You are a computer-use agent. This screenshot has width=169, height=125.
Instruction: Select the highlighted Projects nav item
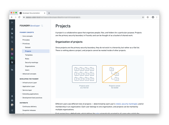[36, 51]
